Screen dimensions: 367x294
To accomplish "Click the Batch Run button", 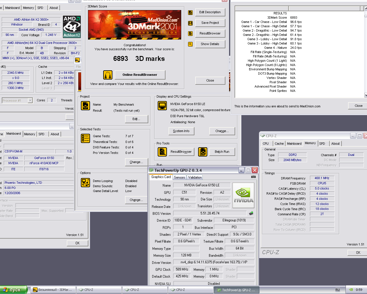I will pos(222,152).
